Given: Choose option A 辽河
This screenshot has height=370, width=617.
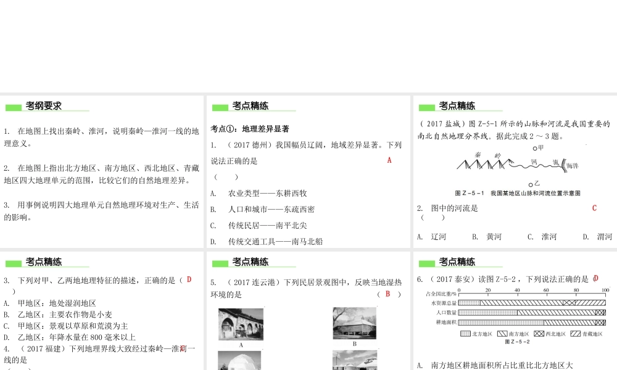Looking at the screenshot, I should point(432,237).
